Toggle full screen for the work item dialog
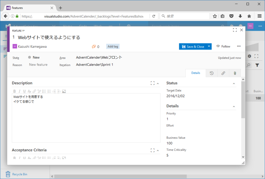This screenshot has width=265, height=179. click(x=235, y=30)
